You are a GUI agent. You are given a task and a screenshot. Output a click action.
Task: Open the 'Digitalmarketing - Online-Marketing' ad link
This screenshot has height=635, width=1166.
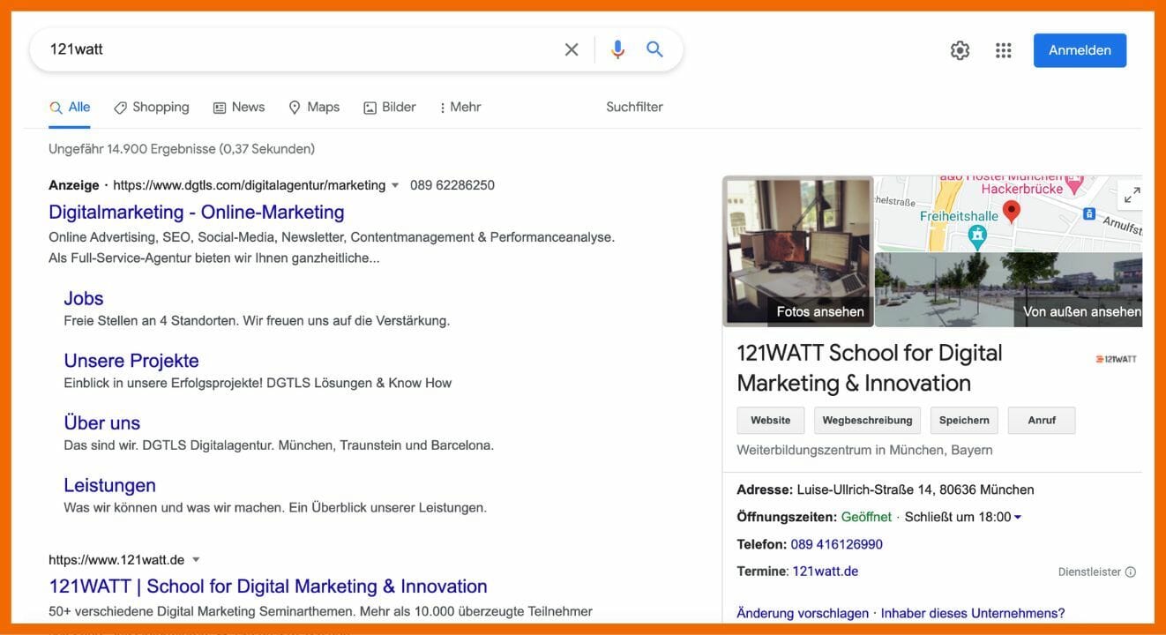pos(196,213)
